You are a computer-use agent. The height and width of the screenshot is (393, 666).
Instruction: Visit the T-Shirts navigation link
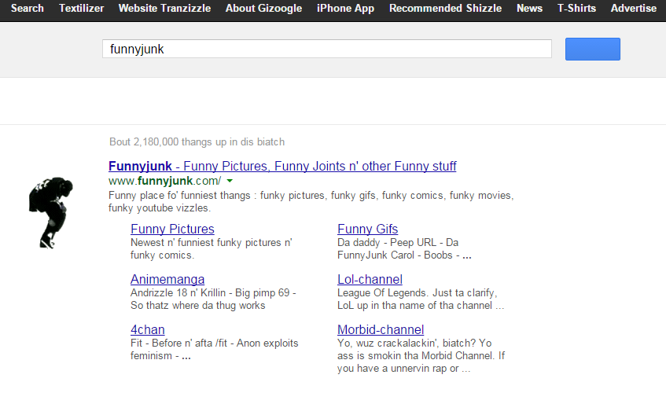pyautogui.click(x=576, y=9)
